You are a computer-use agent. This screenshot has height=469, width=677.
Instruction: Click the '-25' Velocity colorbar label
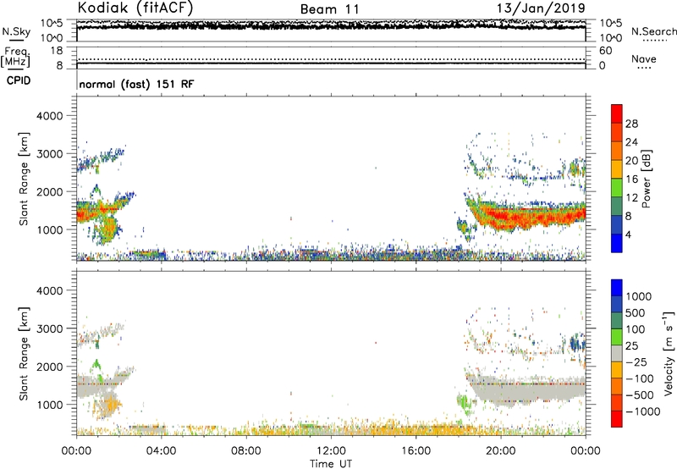click(x=638, y=362)
